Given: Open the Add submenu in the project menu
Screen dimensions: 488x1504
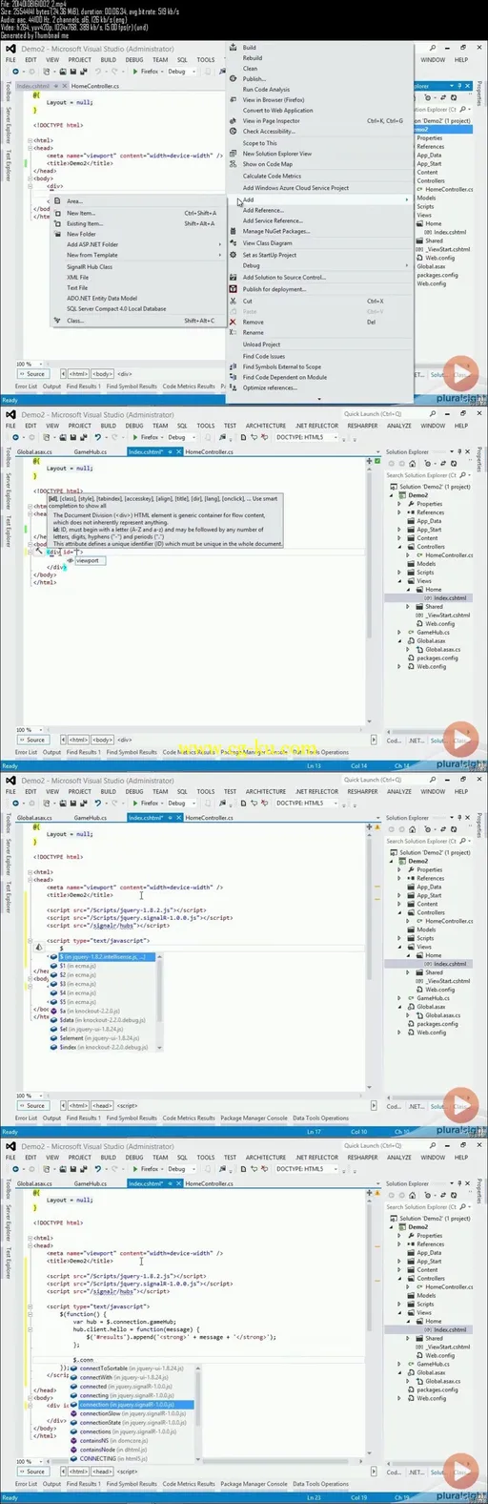Looking at the screenshot, I should point(319,199).
